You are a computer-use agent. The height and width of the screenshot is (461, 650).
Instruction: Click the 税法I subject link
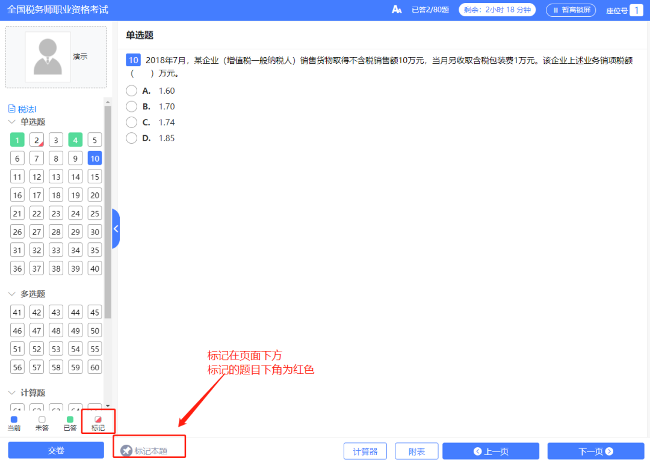coord(27,109)
